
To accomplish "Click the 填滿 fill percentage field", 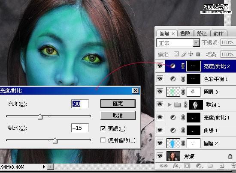I will coord(228,54).
